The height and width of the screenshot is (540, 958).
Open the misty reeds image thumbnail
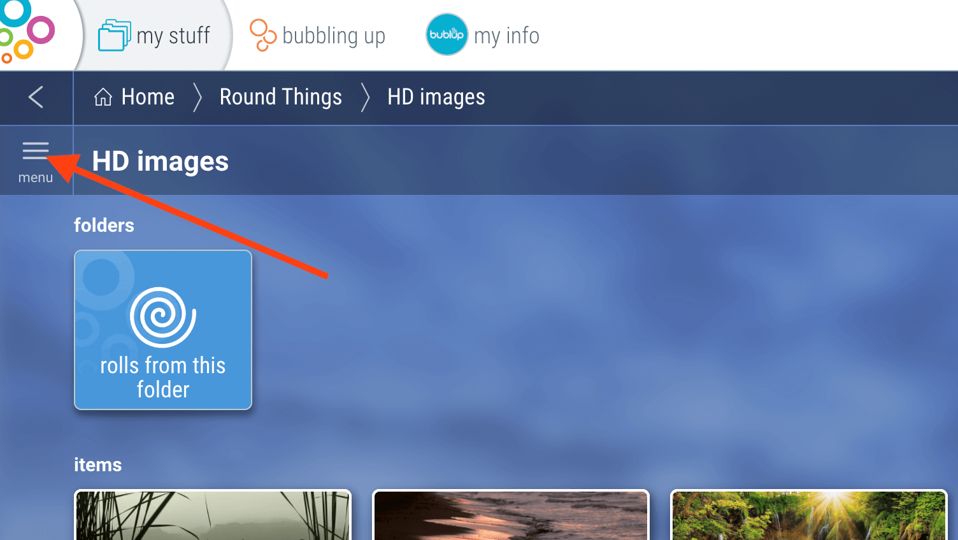click(213, 515)
